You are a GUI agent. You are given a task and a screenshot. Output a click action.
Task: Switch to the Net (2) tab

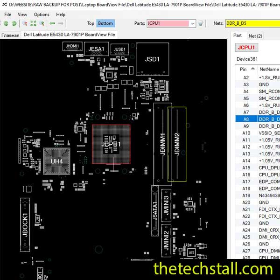pyautogui.click(x=255, y=36)
